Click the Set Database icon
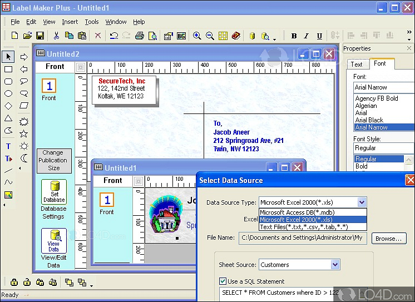Screen dimensions: 415x302 pos(53,192)
